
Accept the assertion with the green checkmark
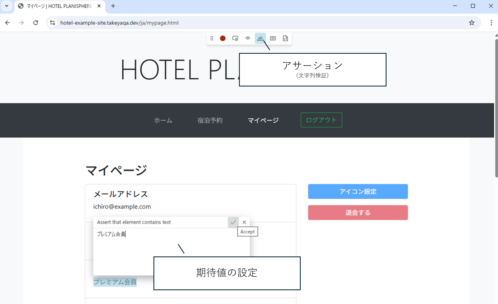(x=233, y=222)
